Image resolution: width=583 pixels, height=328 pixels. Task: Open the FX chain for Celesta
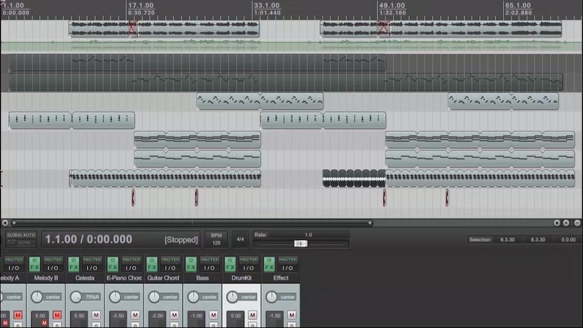(73, 267)
